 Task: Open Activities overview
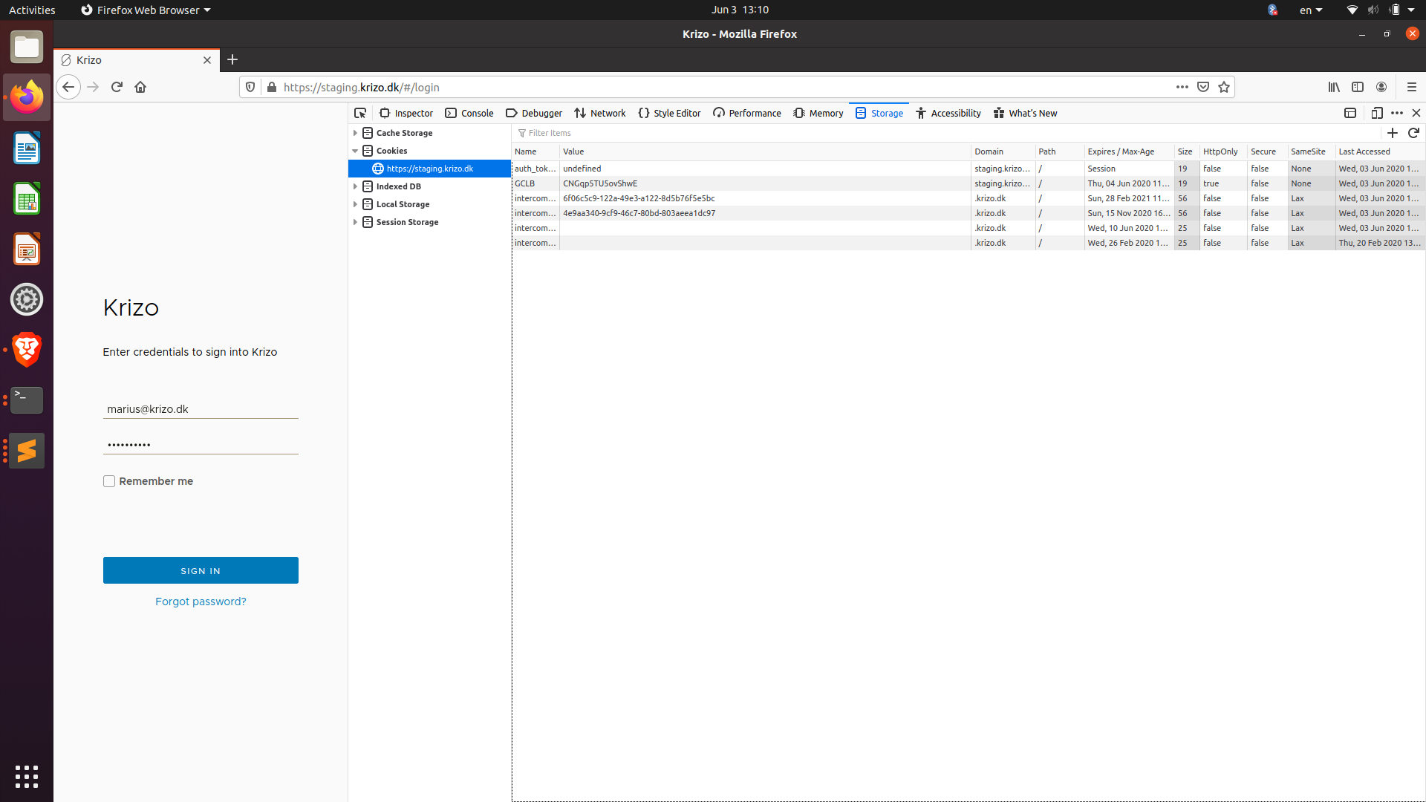pos(32,10)
